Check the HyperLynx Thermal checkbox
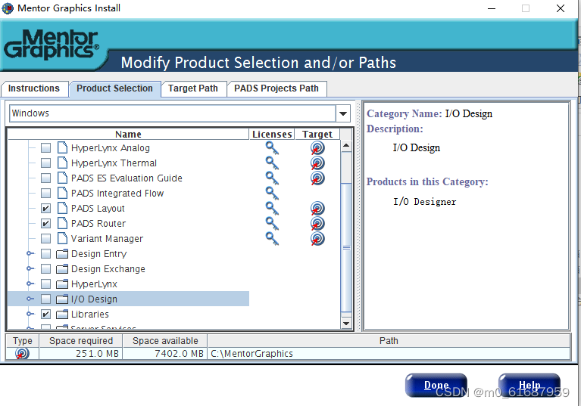The width and height of the screenshot is (581, 406). tap(45, 163)
